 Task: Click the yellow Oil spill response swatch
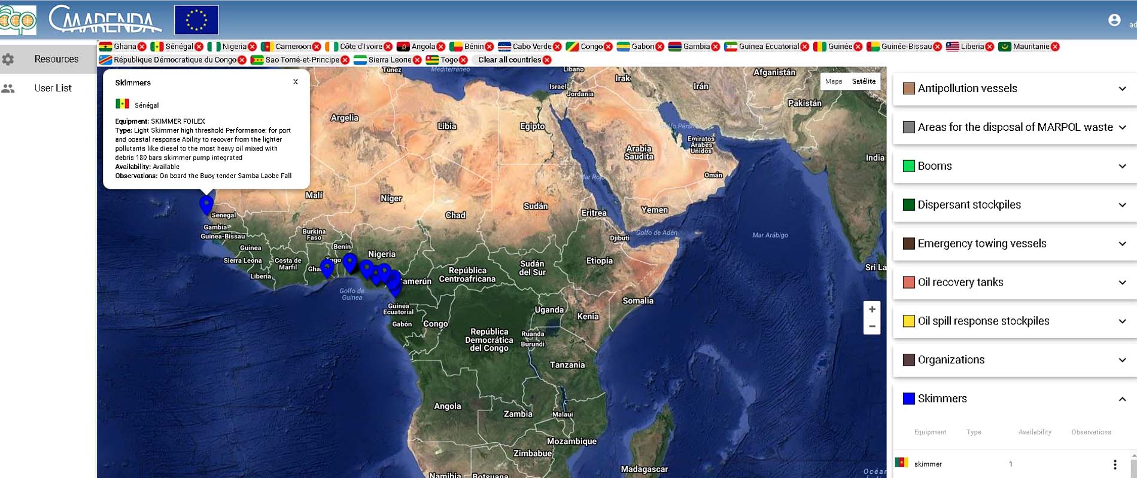[x=908, y=321]
